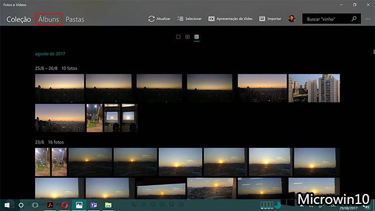Switch to medium grid thumbnail view
The image size is (375, 211).
[x=187, y=36]
